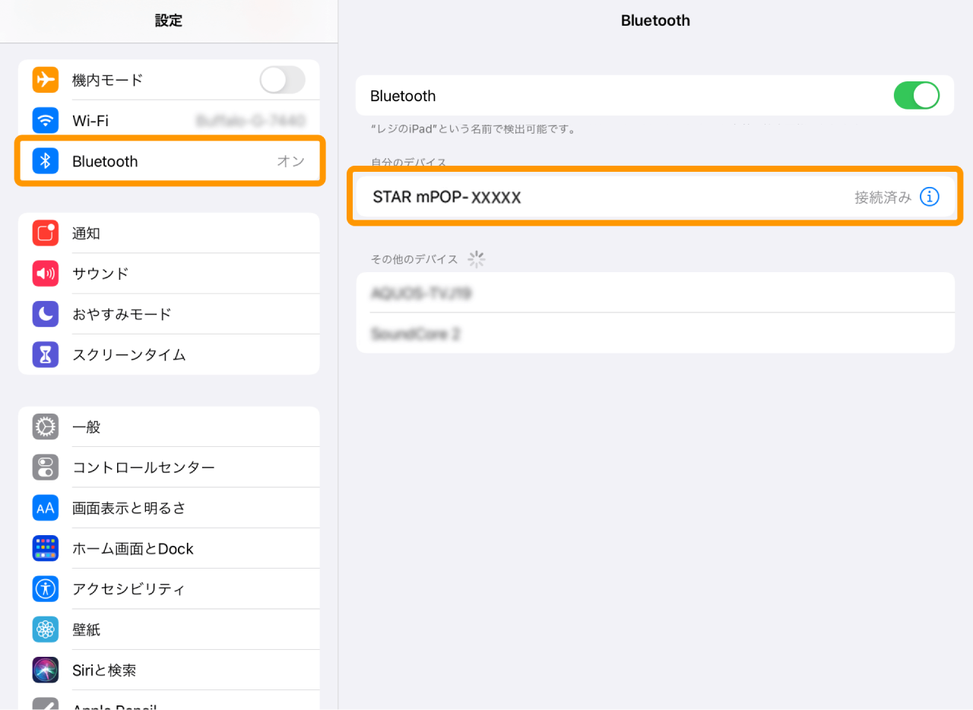Turn off the Bluetooth toggle switch
The height and width of the screenshot is (710, 973).
point(916,96)
